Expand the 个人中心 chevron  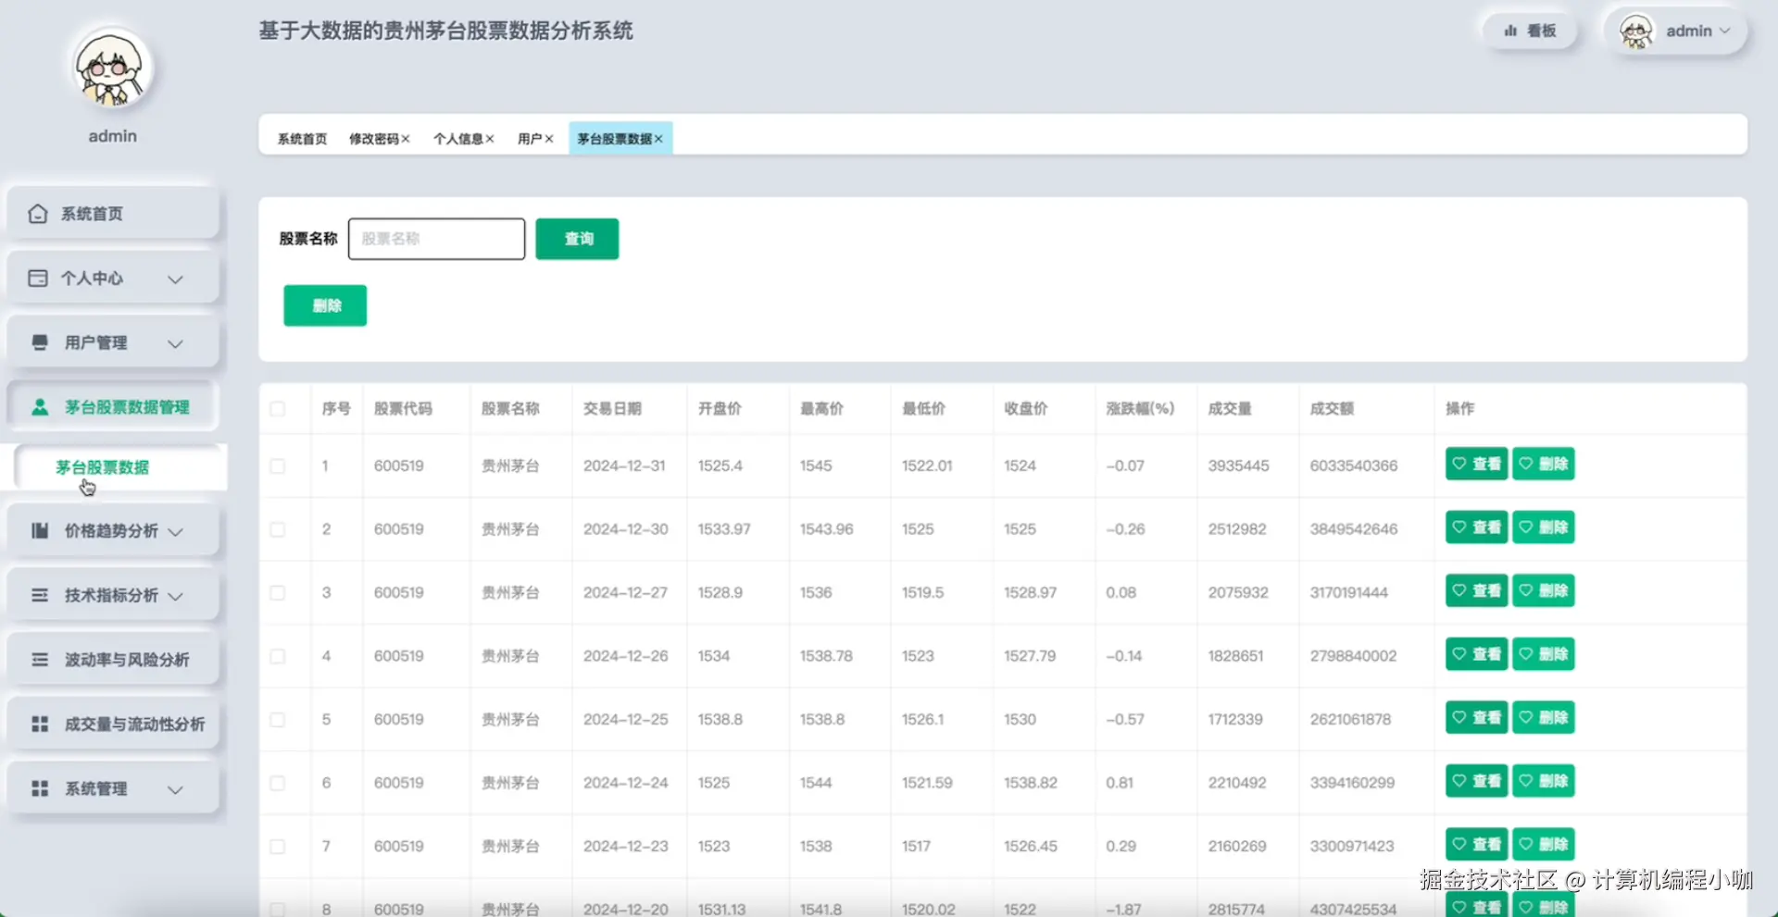pos(175,279)
